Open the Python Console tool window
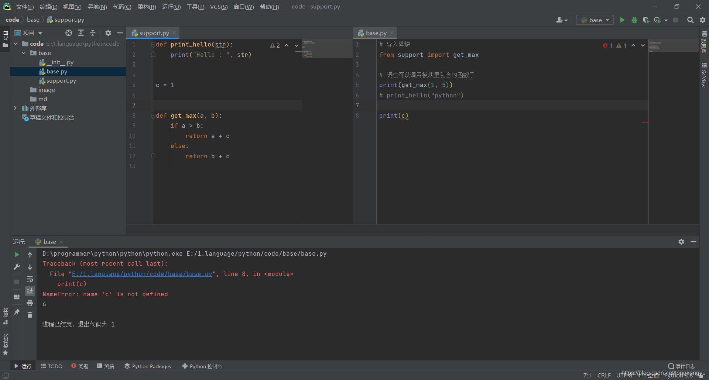The height and width of the screenshot is (380, 709). pos(202,366)
